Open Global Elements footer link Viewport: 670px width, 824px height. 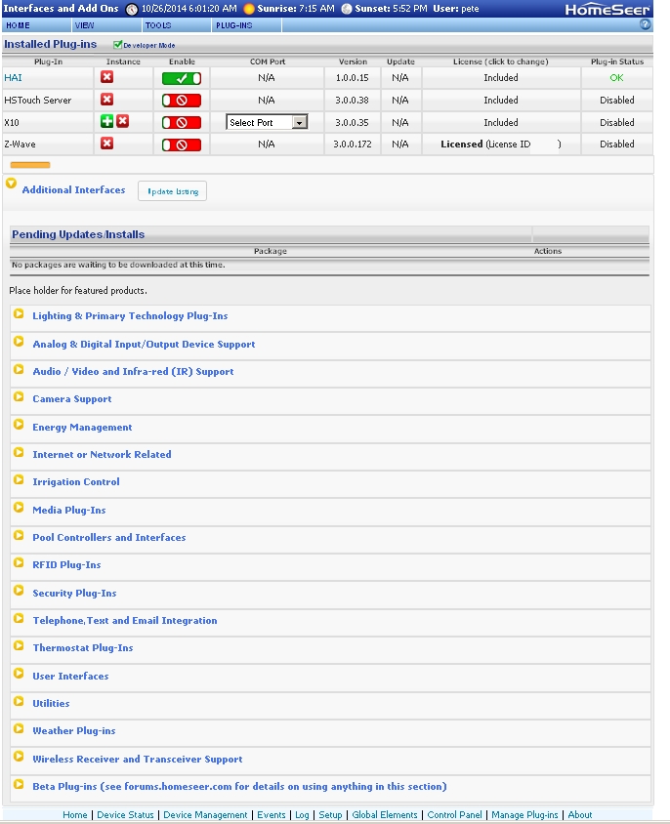pos(385,815)
